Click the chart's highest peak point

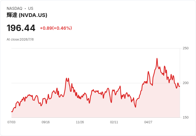pos(157,58)
